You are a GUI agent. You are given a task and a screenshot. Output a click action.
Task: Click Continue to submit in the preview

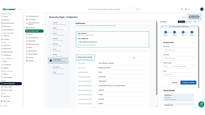188,83
